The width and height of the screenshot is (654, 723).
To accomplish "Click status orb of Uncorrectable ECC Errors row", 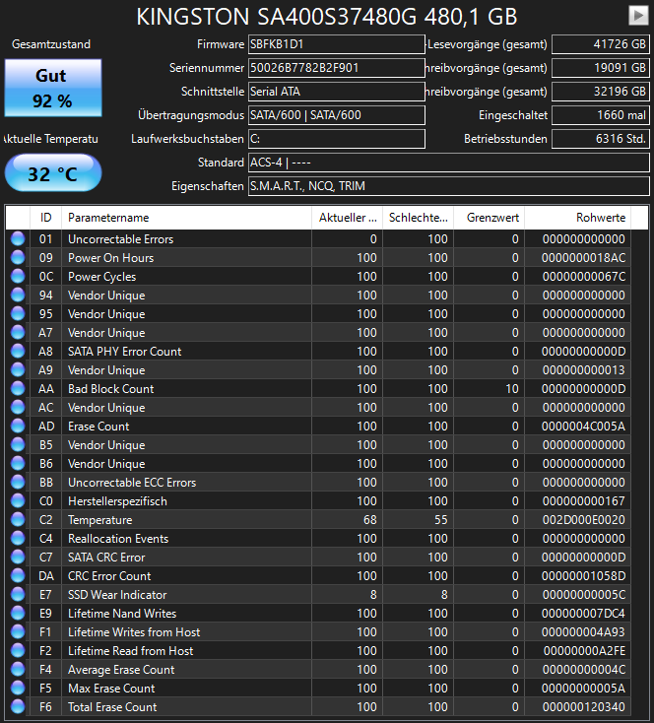I will [18, 482].
